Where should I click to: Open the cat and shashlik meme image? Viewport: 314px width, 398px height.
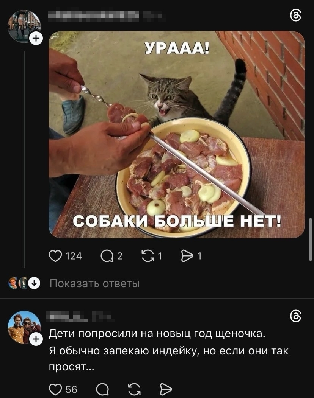(x=177, y=135)
